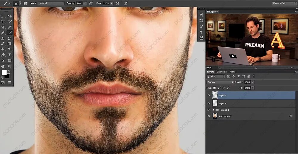Screen dimensions: 298x154
Task: Hide the Background layer
Action: pos(209,116)
